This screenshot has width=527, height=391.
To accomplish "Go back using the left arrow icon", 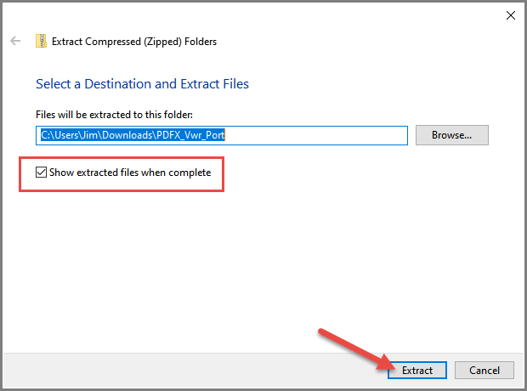I will 15,41.
